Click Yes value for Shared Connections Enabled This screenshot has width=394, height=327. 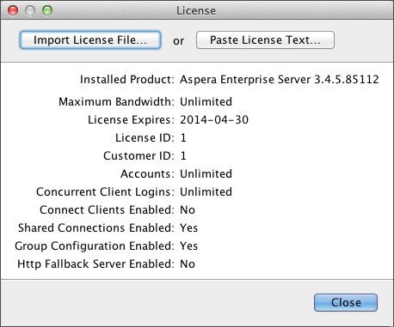[189, 228]
